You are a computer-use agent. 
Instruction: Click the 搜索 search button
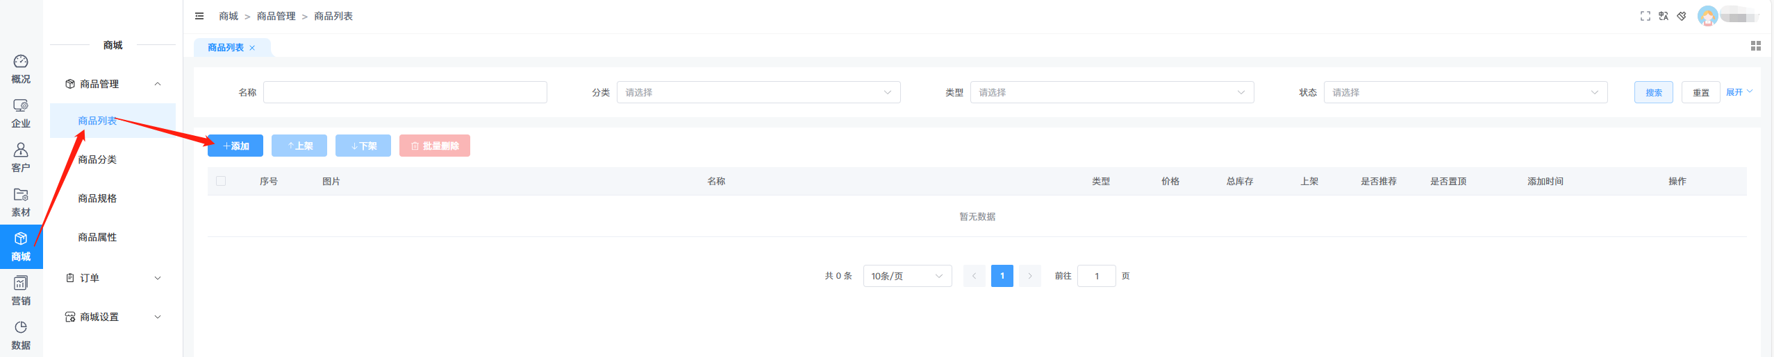[1653, 92]
